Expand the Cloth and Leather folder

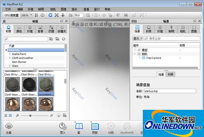[x=10, y=58]
